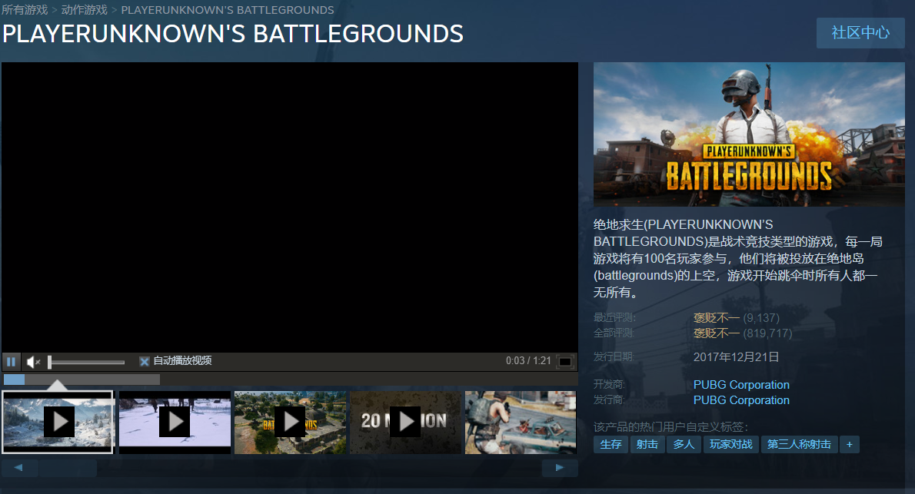Pause the trailer video
This screenshot has height=494, width=915.
pos(11,362)
